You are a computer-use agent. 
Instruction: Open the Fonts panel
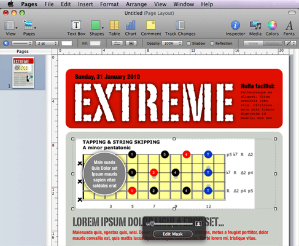289,28
